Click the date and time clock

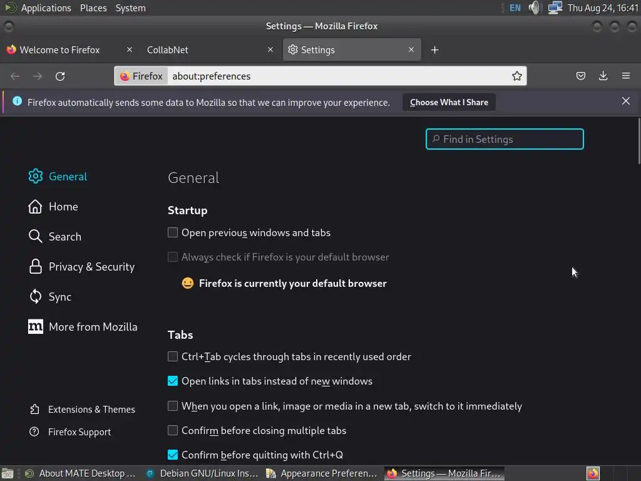tap(603, 8)
